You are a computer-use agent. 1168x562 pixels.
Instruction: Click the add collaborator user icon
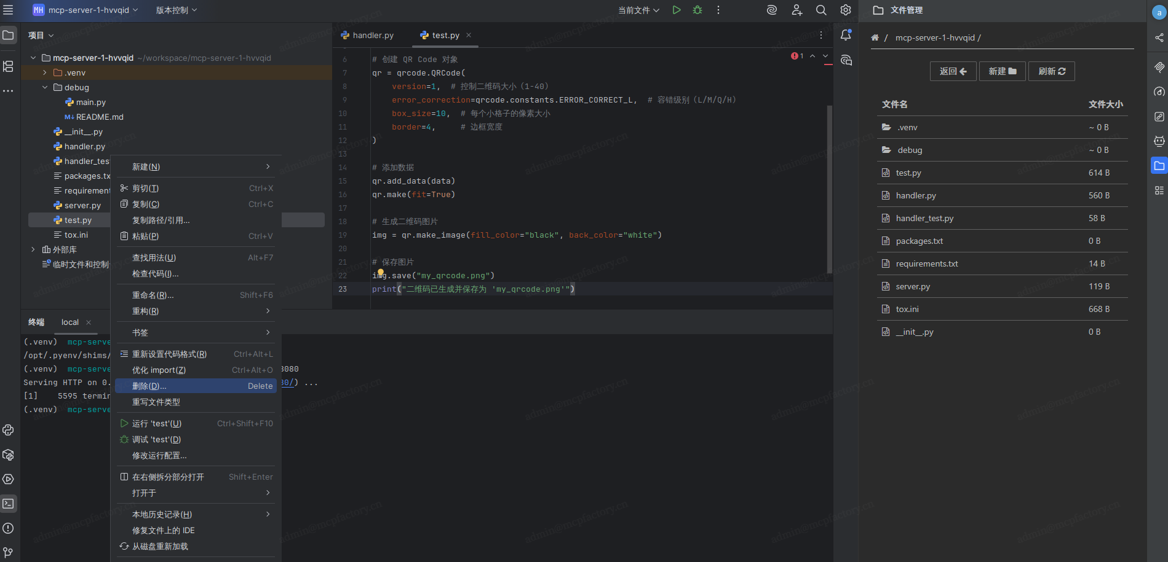click(797, 10)
